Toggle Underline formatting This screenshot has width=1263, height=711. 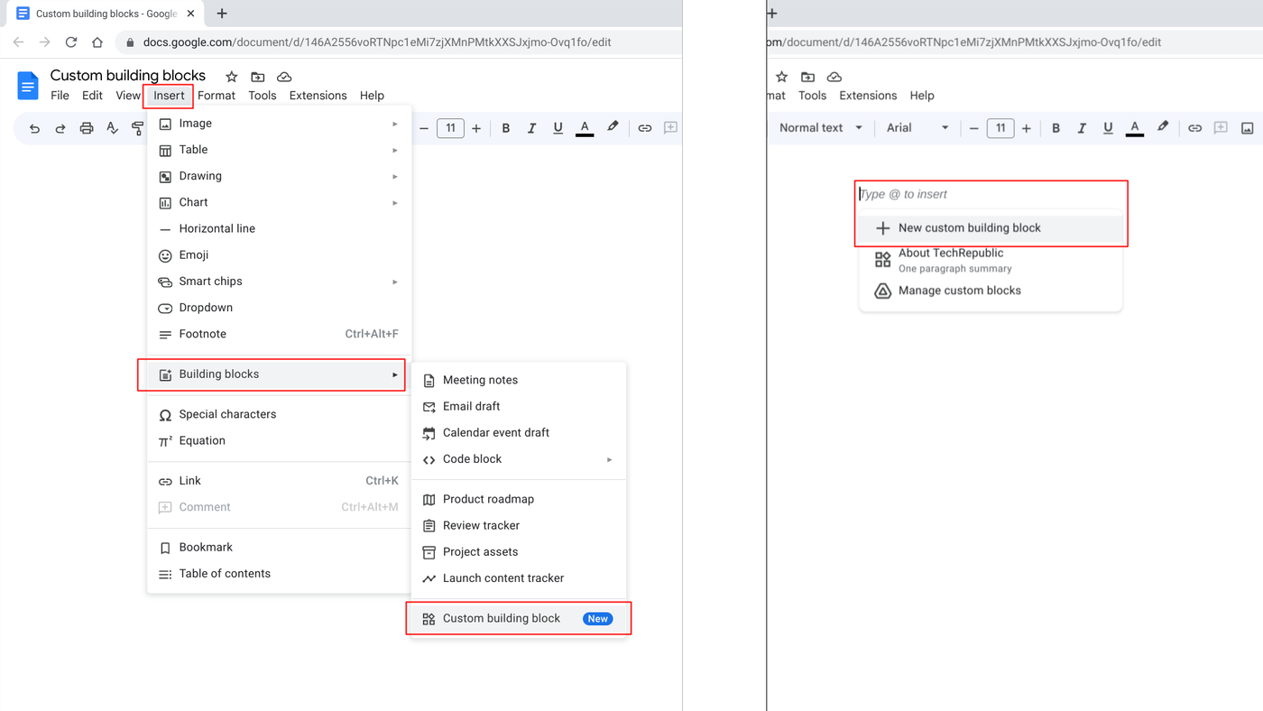tap(558, 127)
